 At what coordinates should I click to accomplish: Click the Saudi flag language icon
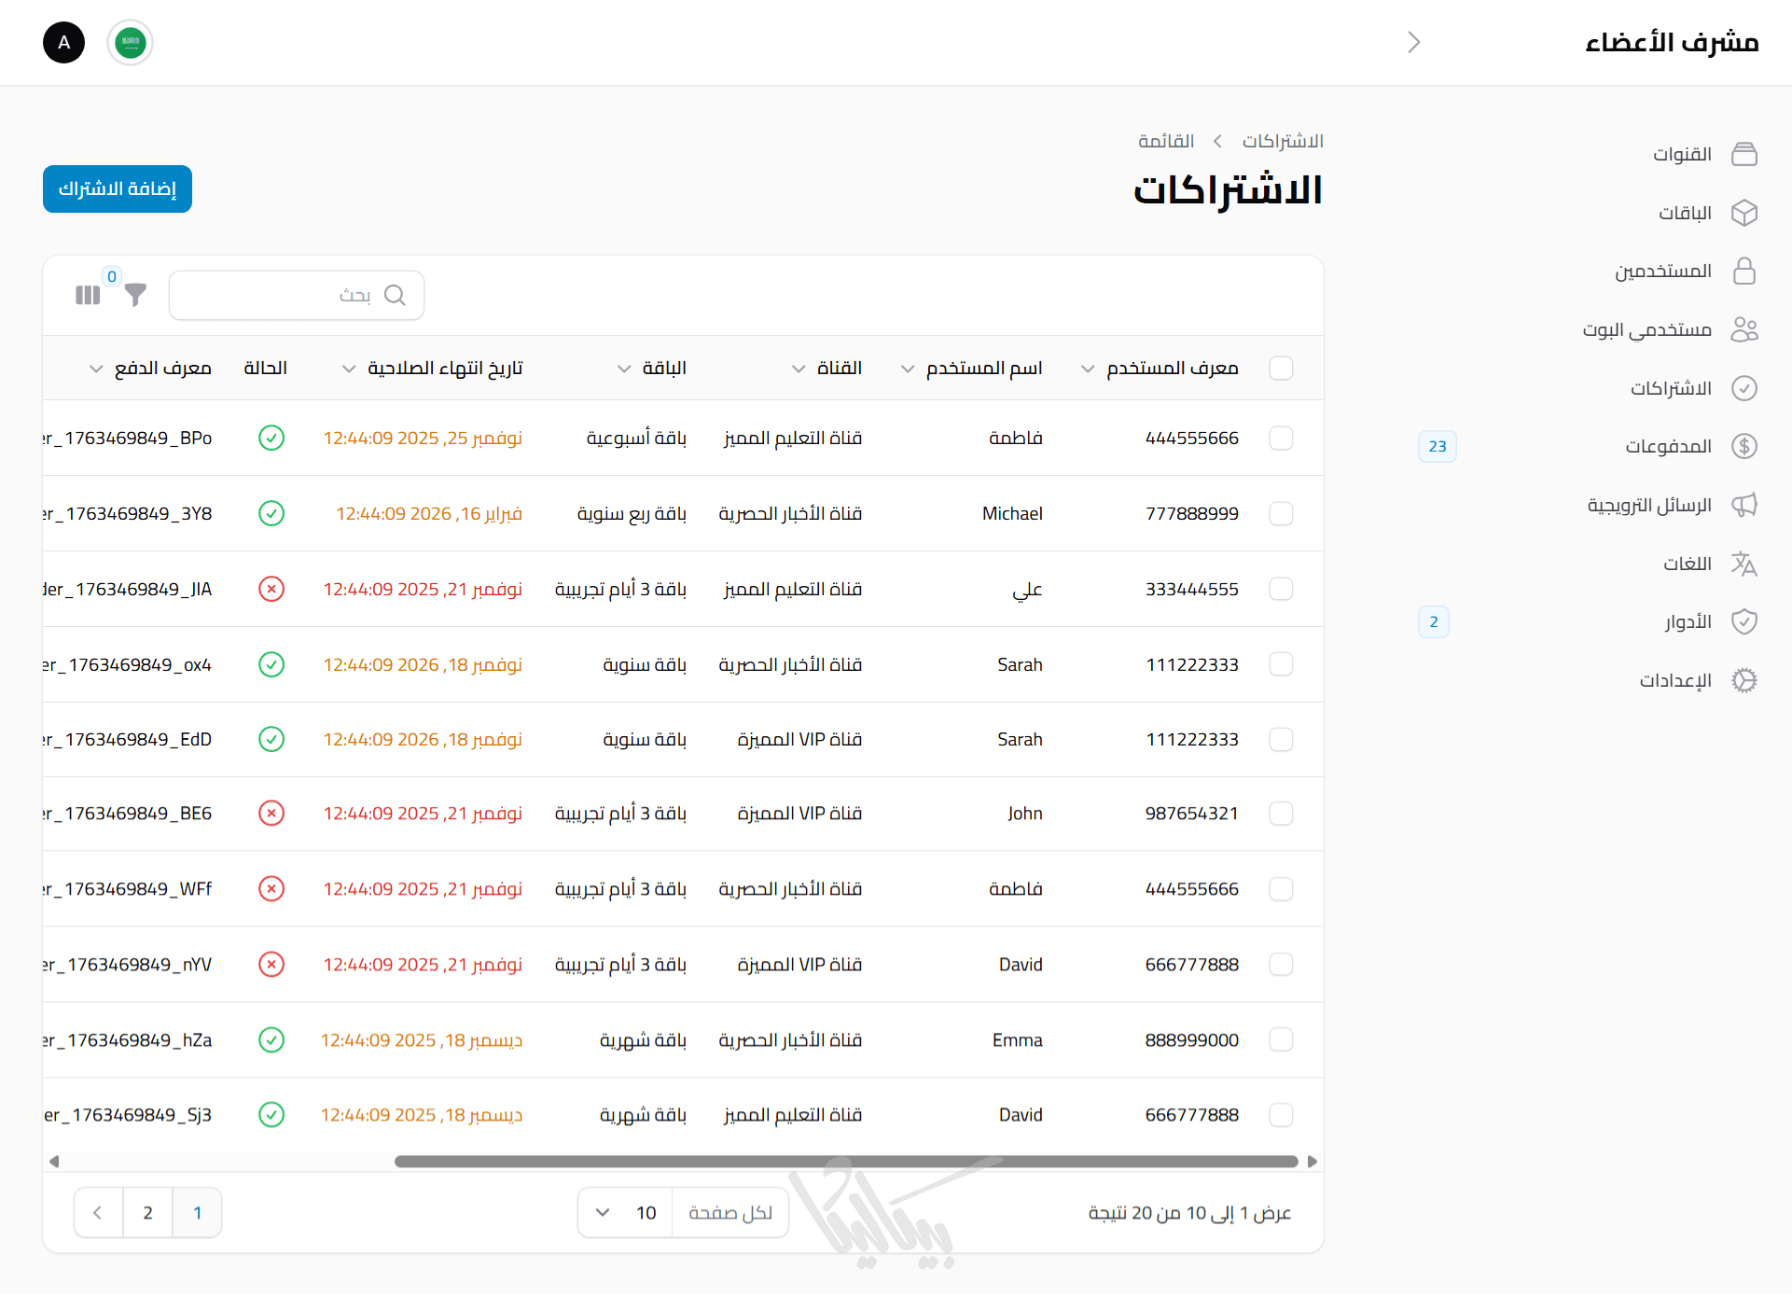pyautogui.click(x=131, y=43)
